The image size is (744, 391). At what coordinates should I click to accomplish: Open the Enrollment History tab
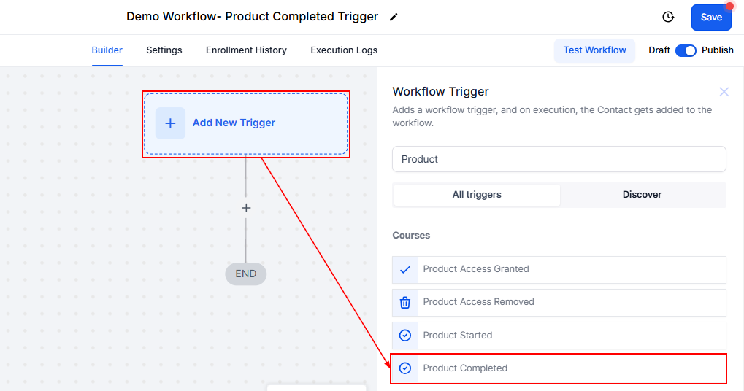pos(246,50)
